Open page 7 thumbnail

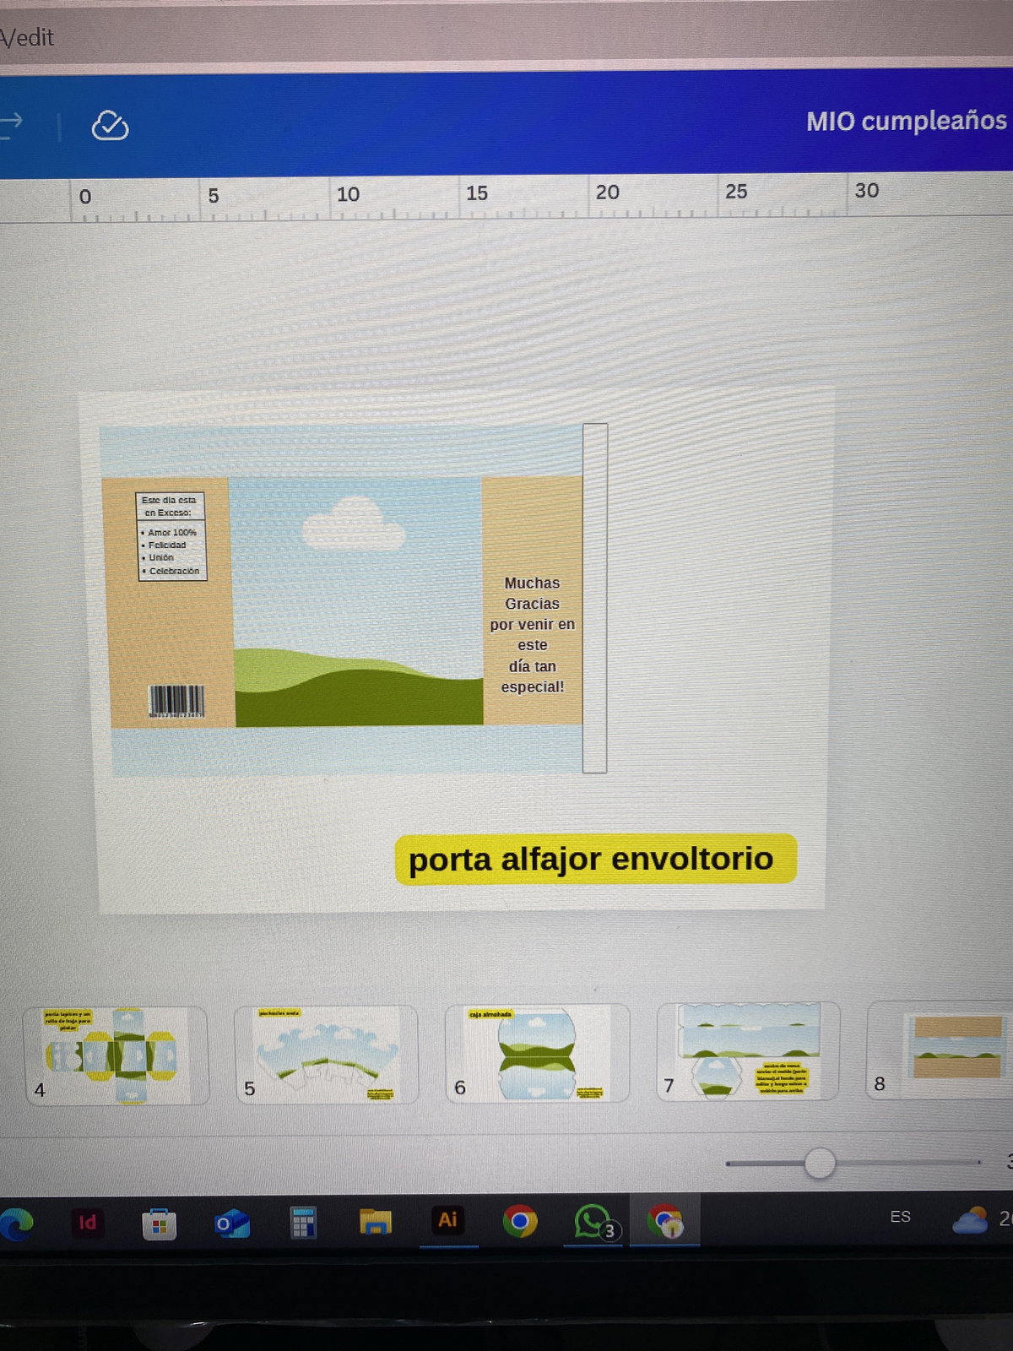tap(748, 1050)
